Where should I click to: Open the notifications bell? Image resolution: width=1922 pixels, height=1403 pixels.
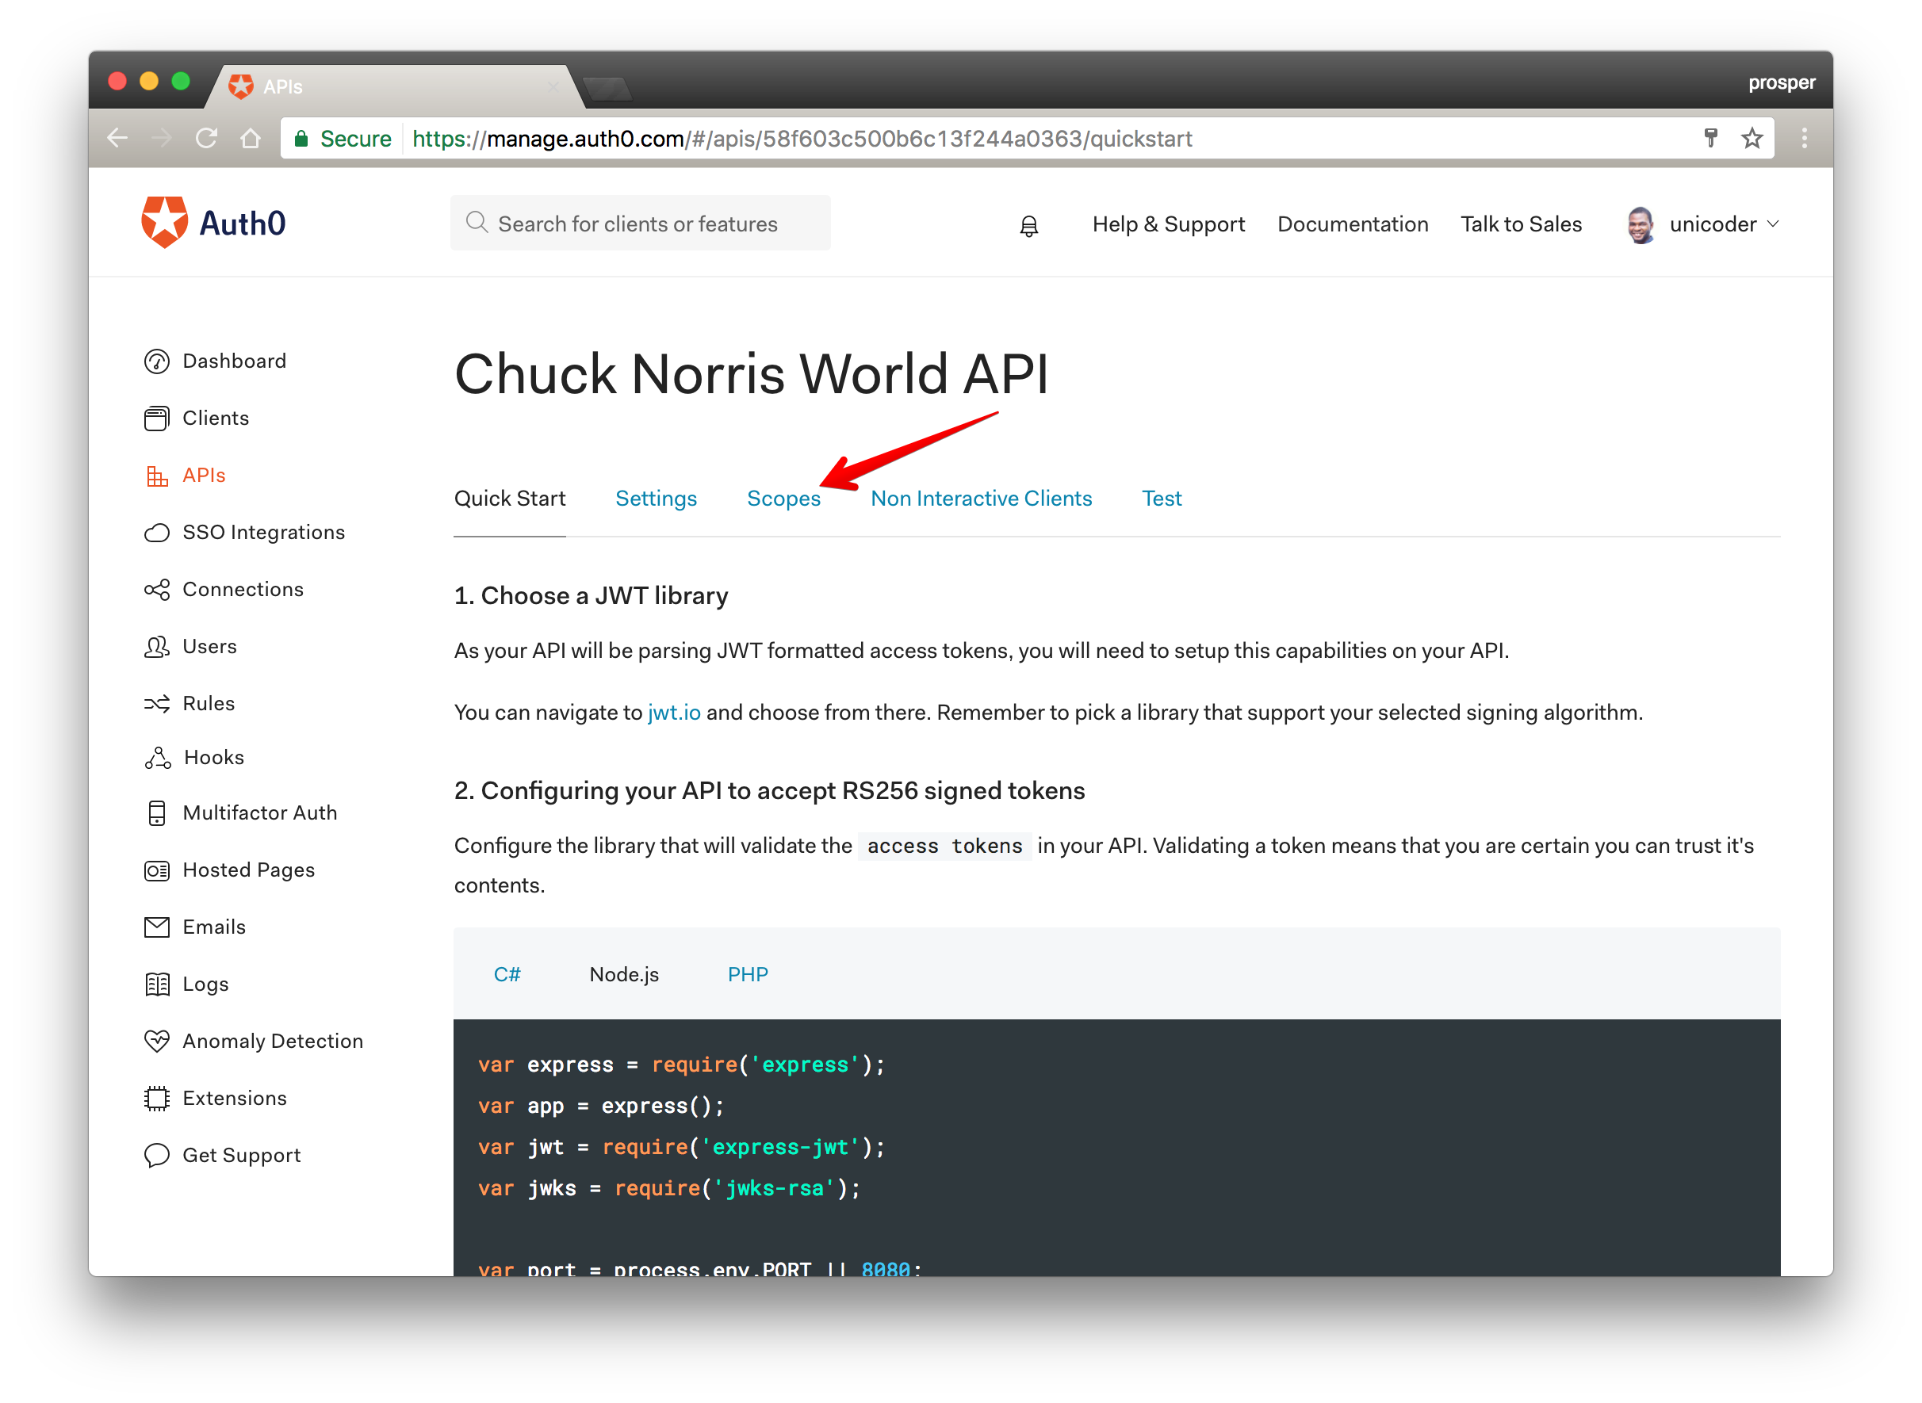tap(1028, 225)
